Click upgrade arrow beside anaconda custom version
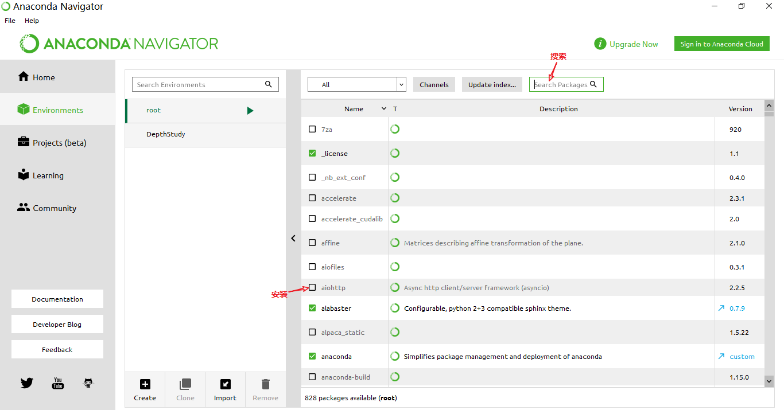This screenshot has width=784, height=410. tap(721, 356)
